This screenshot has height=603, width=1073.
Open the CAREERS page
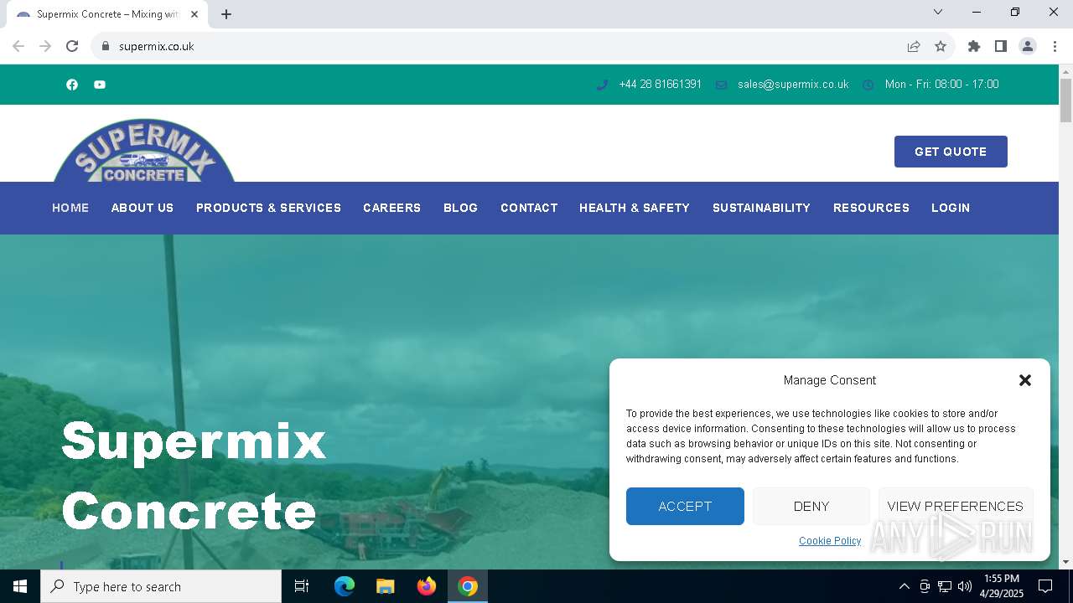click(391, 208)
